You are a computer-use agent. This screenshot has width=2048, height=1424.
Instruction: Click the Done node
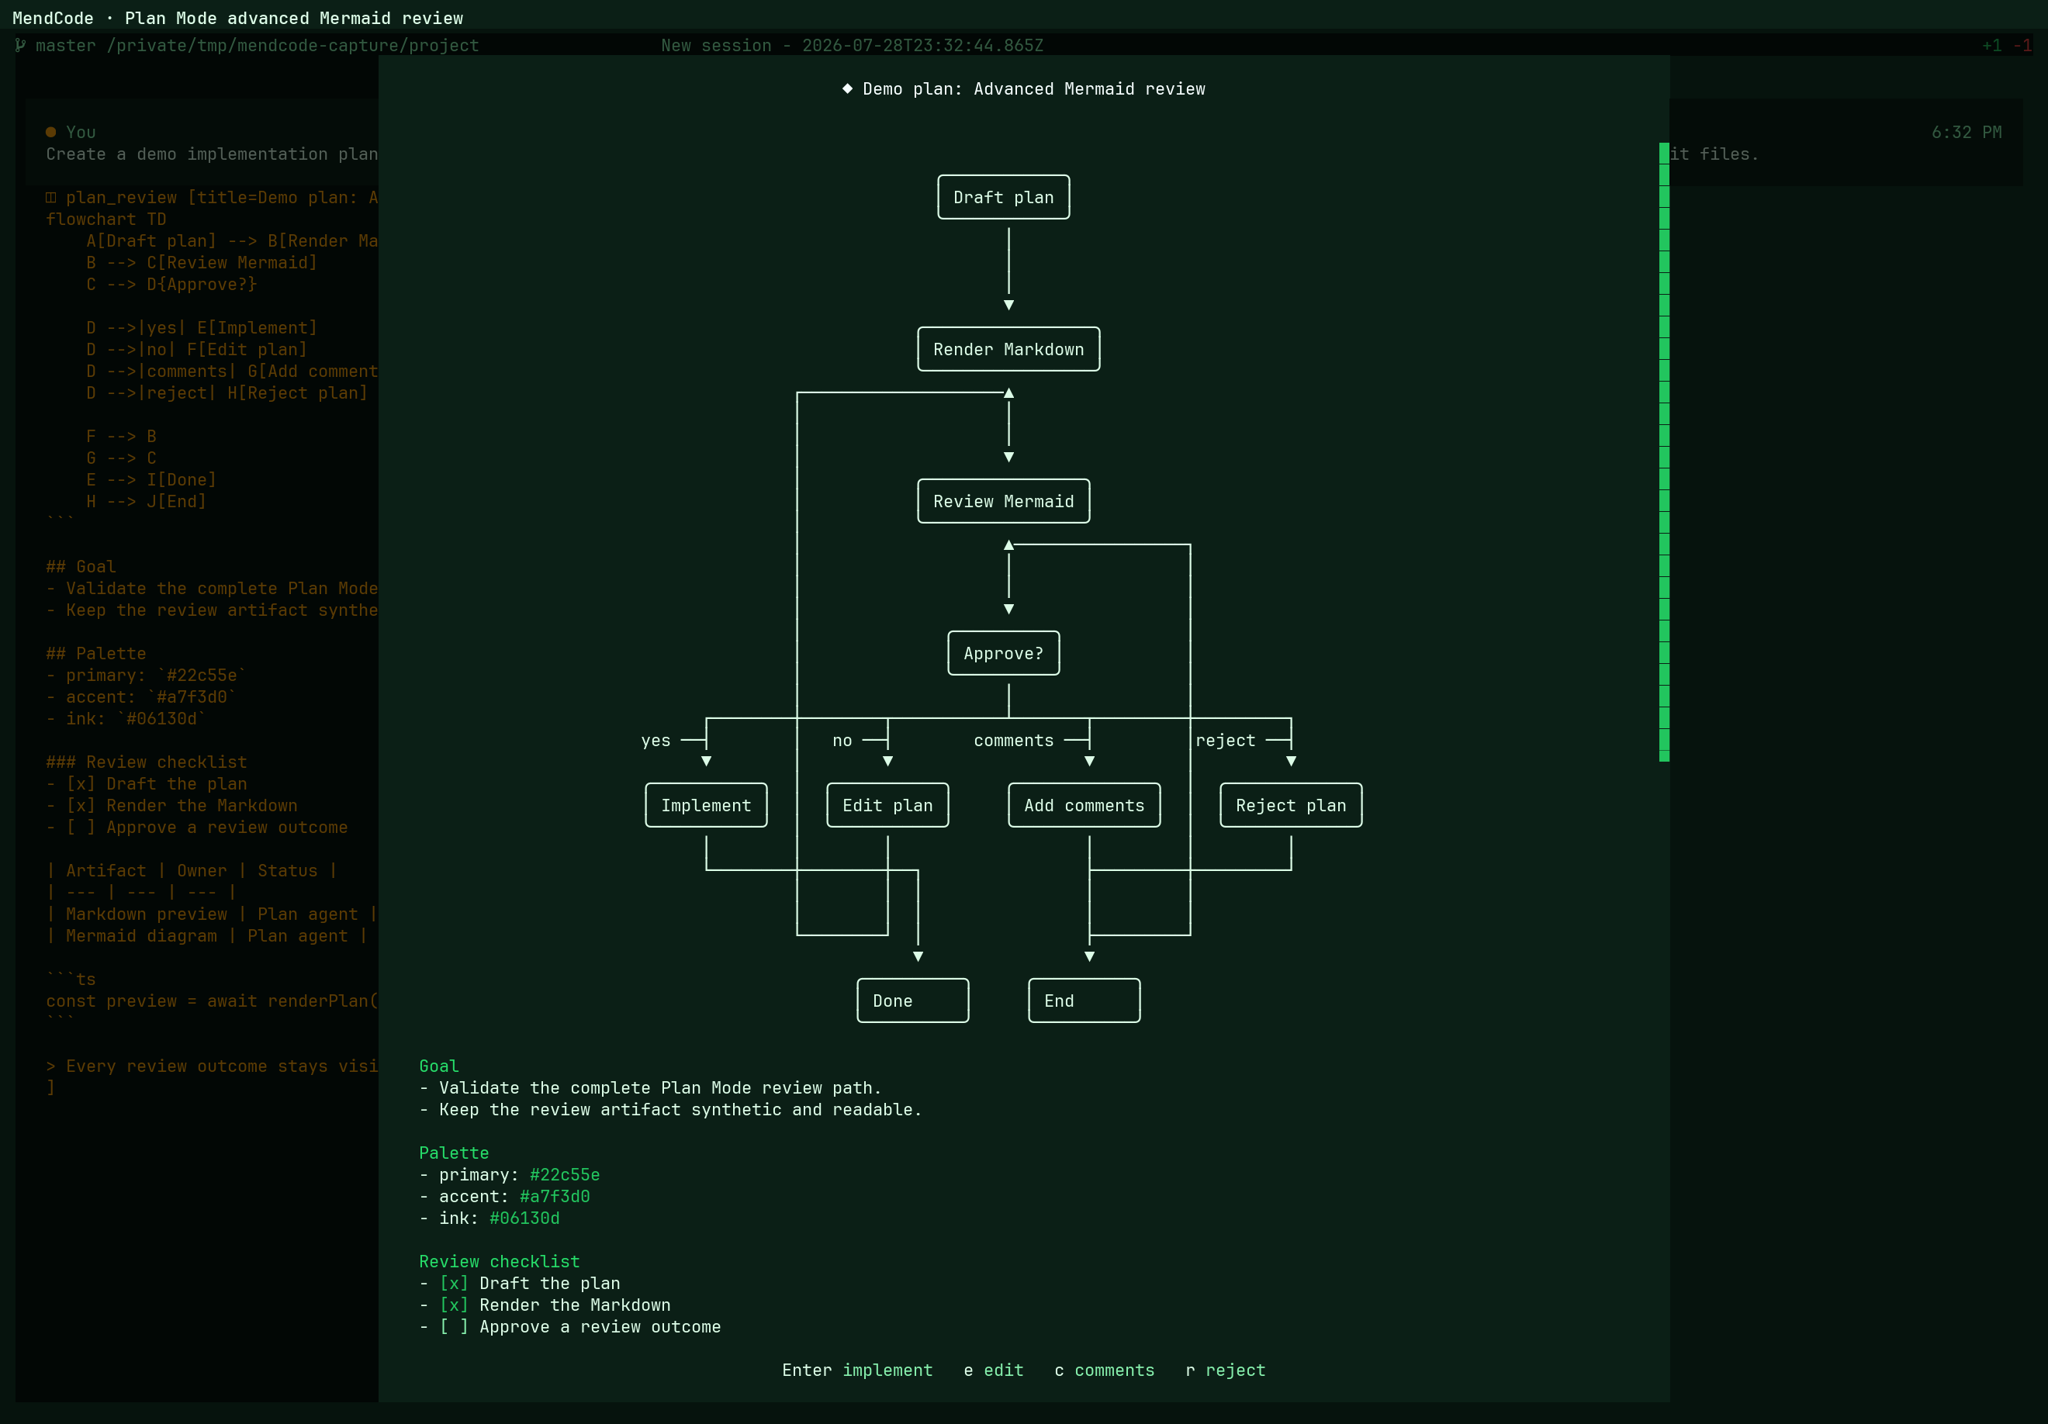pos(912,1001)
